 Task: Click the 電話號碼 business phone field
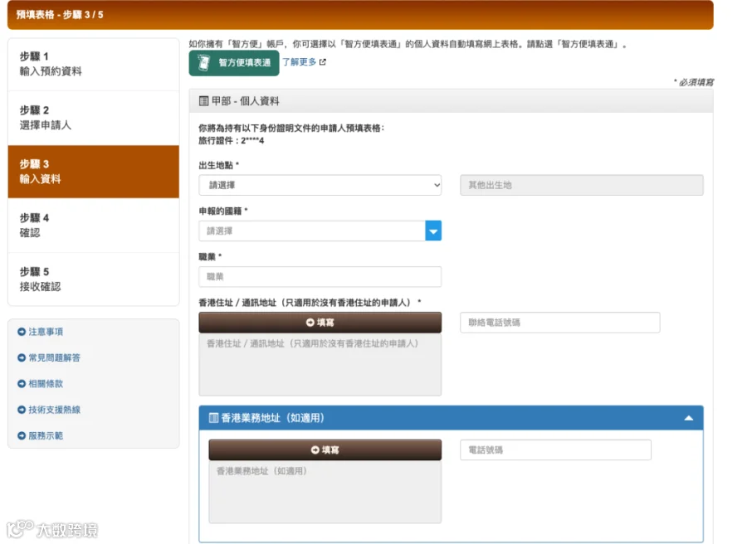point(555,450)
